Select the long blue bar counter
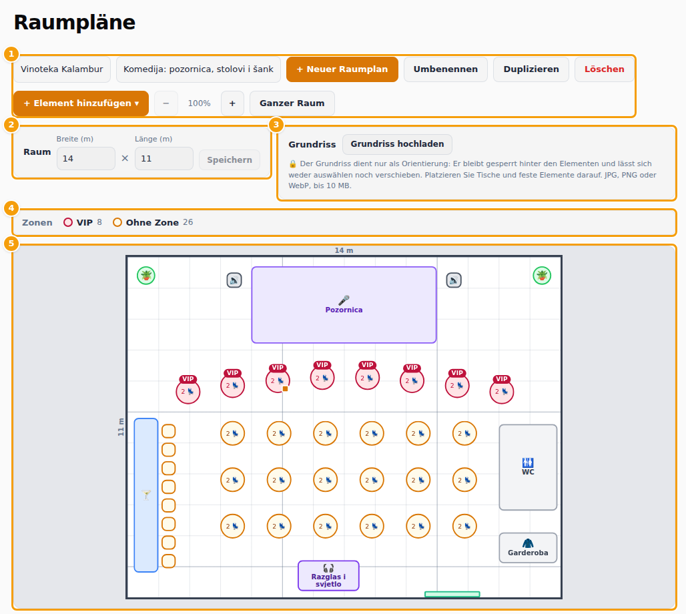Screen dimensions: 686x614 (146, 495)
